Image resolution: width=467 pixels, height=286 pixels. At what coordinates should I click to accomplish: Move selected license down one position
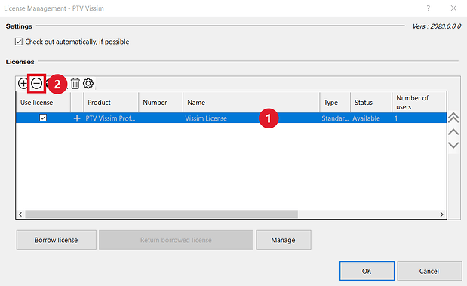point(453,146)
